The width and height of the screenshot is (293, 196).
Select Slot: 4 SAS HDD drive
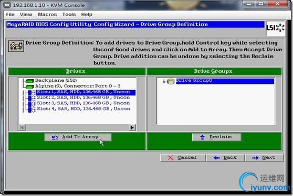click(83, 108)
